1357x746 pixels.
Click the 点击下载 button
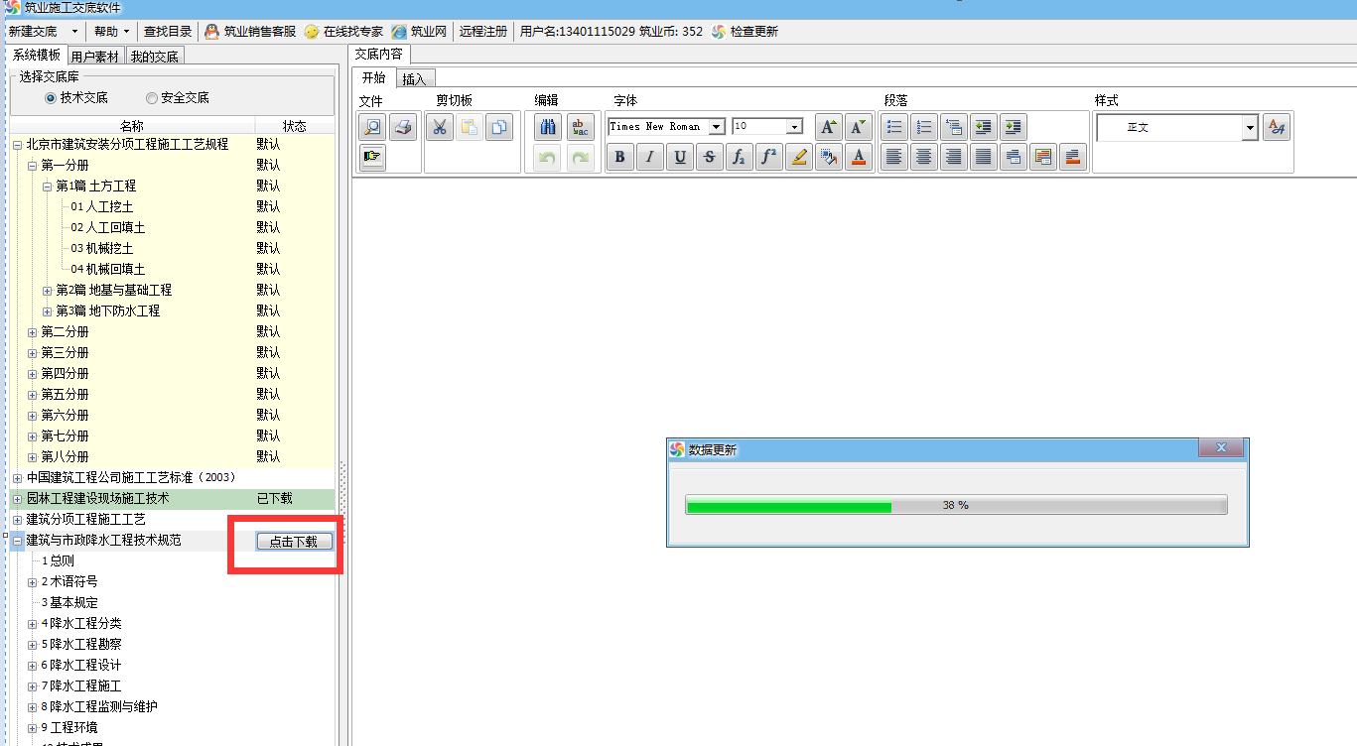[x=294, y=542]
